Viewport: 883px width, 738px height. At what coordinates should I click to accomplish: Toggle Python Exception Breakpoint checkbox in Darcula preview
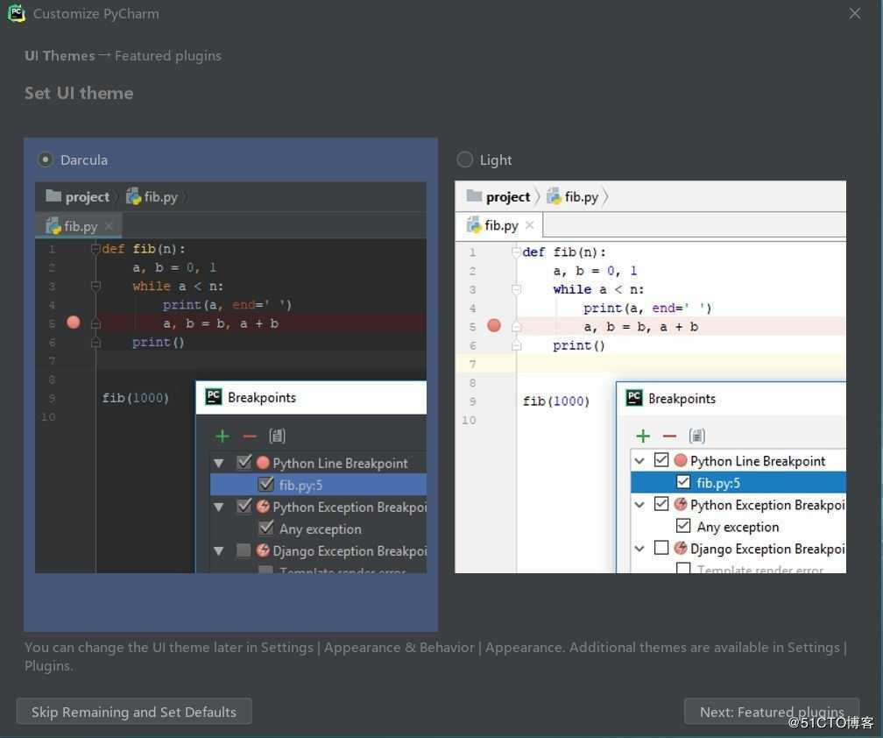244,506
